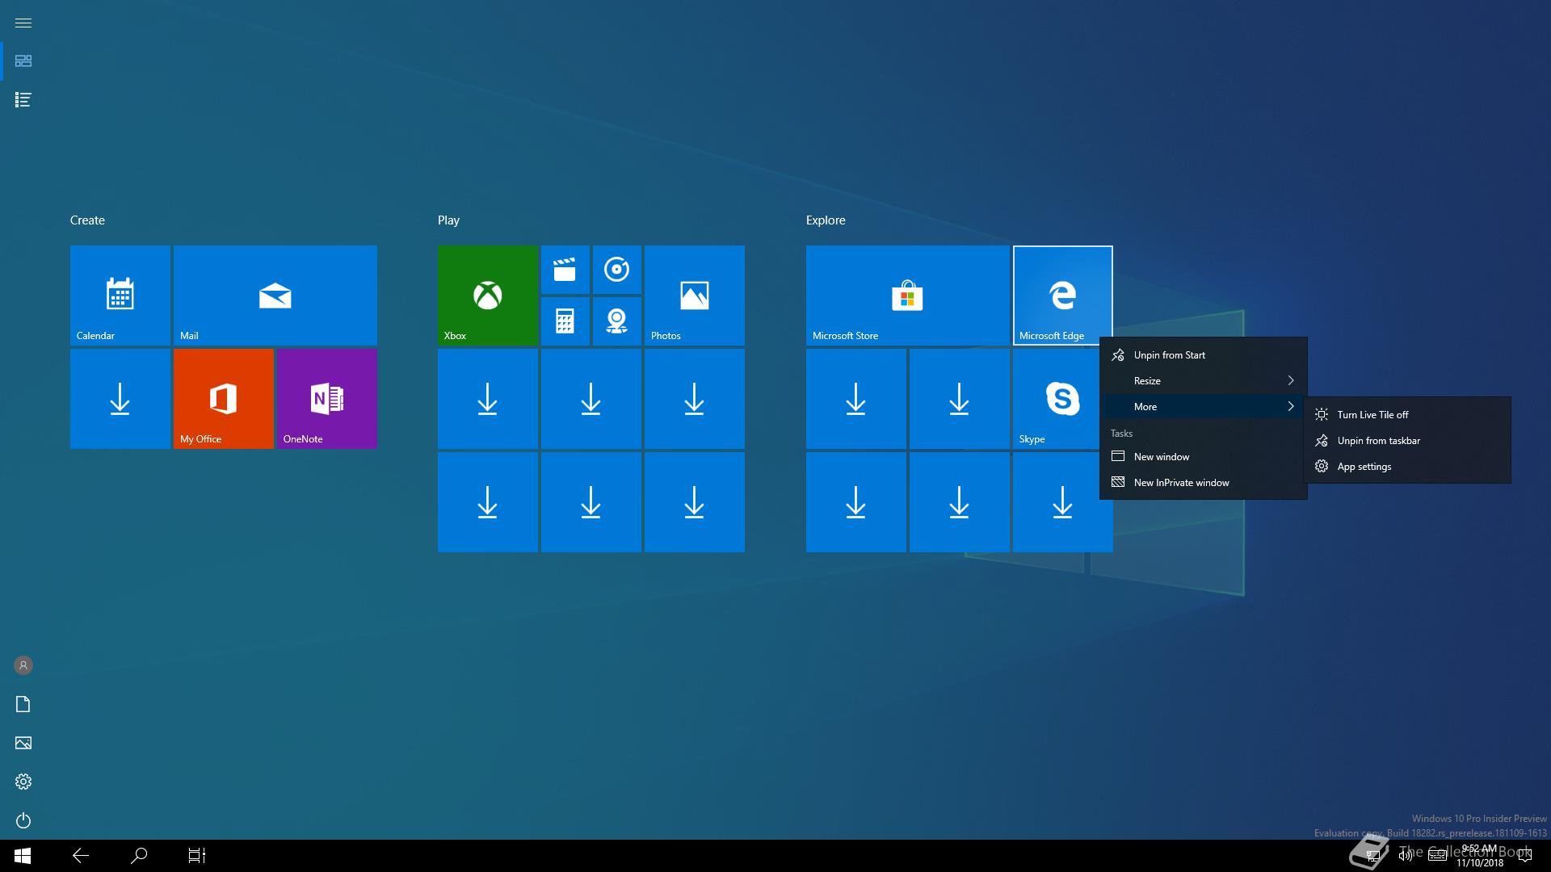
Task: Open the Calculator tile
Action: [565, 321]
